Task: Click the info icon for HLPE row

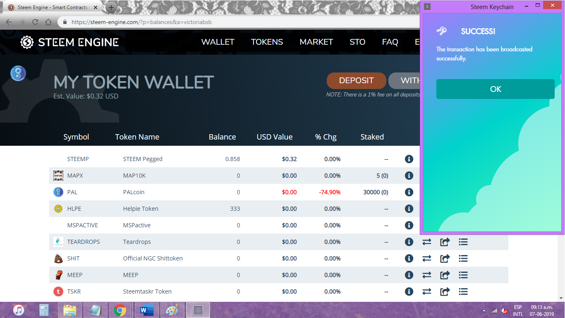Action: coord(409,209)
